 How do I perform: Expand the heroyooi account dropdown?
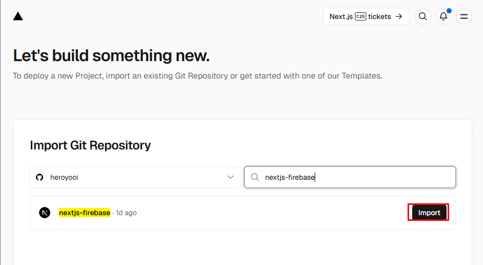pos(135,177)
